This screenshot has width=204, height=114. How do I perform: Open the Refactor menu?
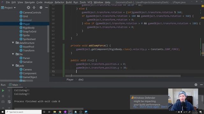[x=59, y=2]
